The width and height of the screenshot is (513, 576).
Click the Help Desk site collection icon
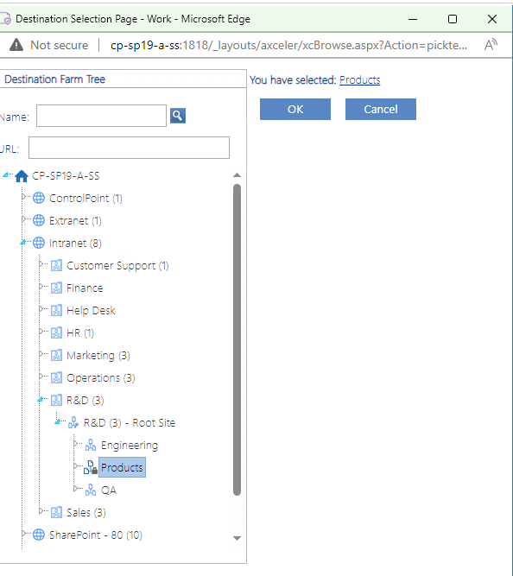56,310
